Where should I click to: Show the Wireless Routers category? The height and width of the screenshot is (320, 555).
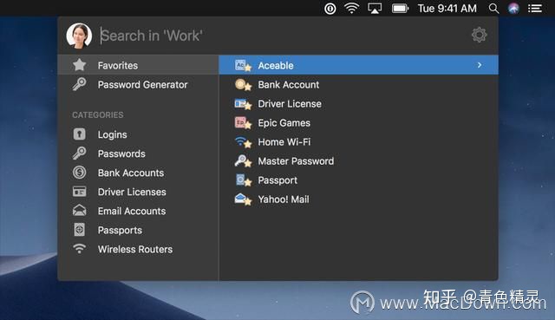[138, 249]
